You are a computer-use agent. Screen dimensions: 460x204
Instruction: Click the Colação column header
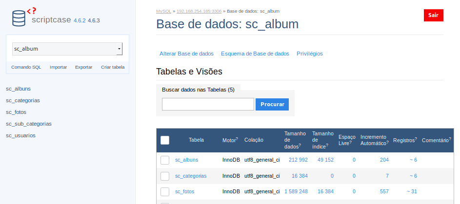tap(254, 140)
